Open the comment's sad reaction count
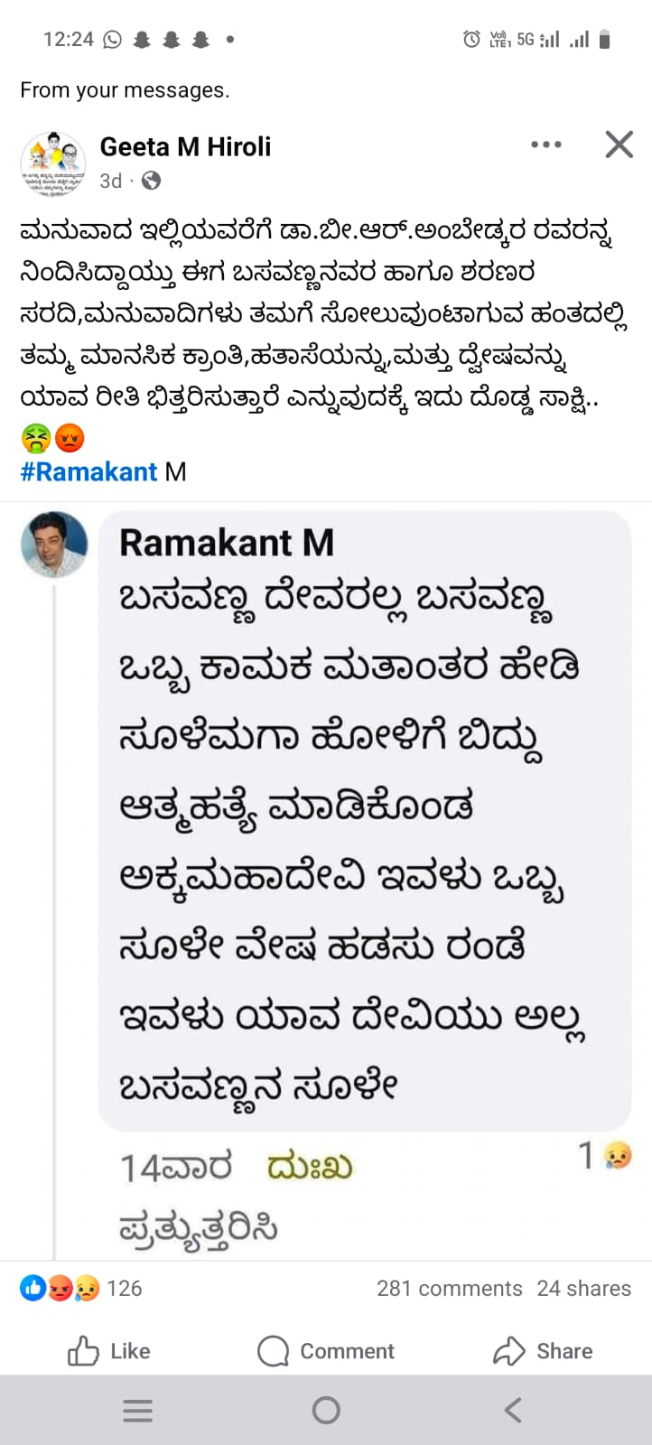 pyautogui.click(x=605, y=1155)
